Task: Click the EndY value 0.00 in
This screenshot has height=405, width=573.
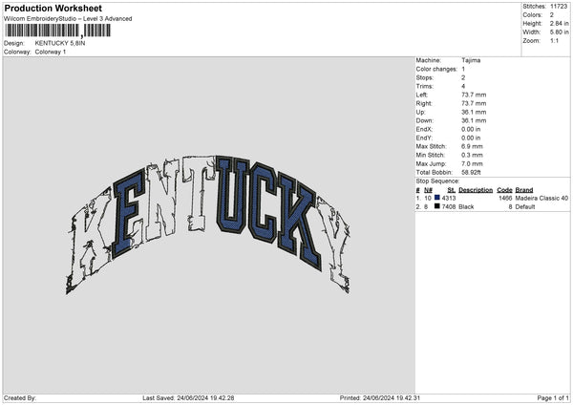Action: 471,138
